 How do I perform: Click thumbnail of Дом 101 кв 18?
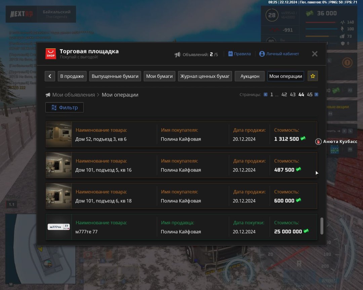tap(59, 196)
